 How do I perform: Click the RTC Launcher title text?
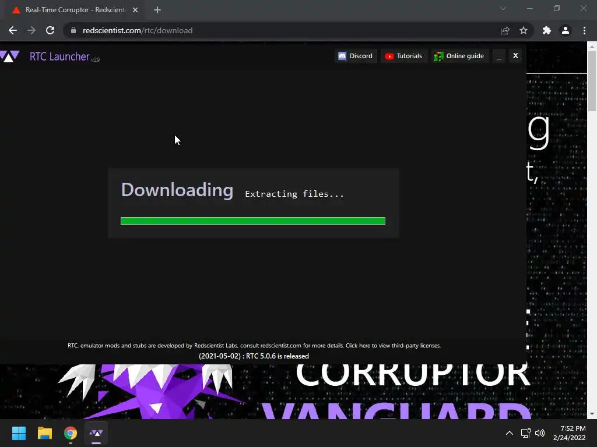pos(59,56)
